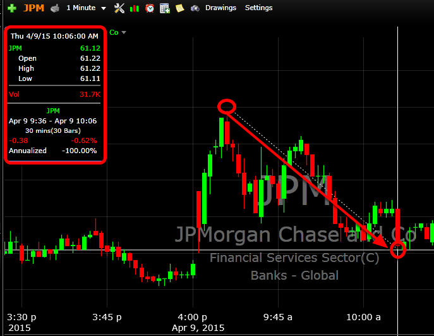Click the green plus add icon

pos(12,8)
